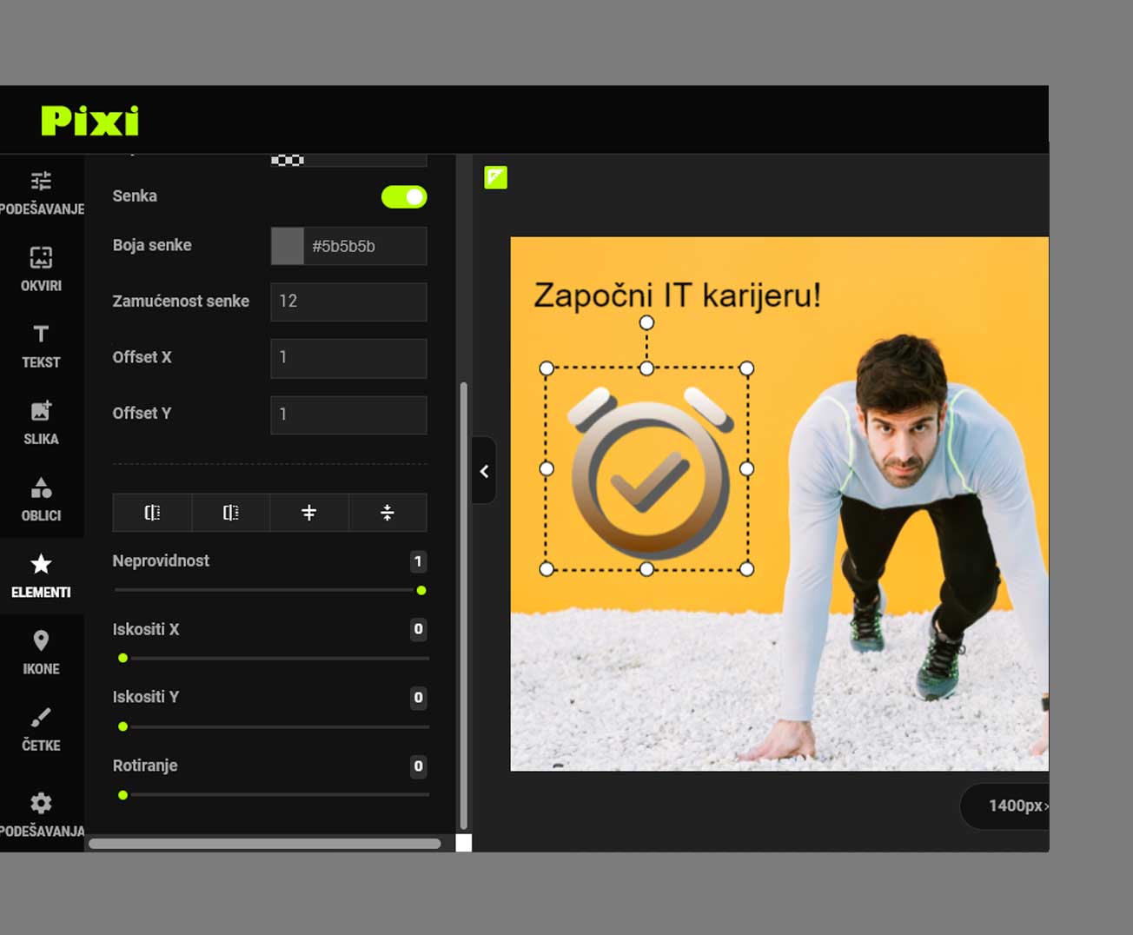Viewport: 1133px width, 935px height.
Task: Click the Pixi logo
Action: click(x=90, y=121)
